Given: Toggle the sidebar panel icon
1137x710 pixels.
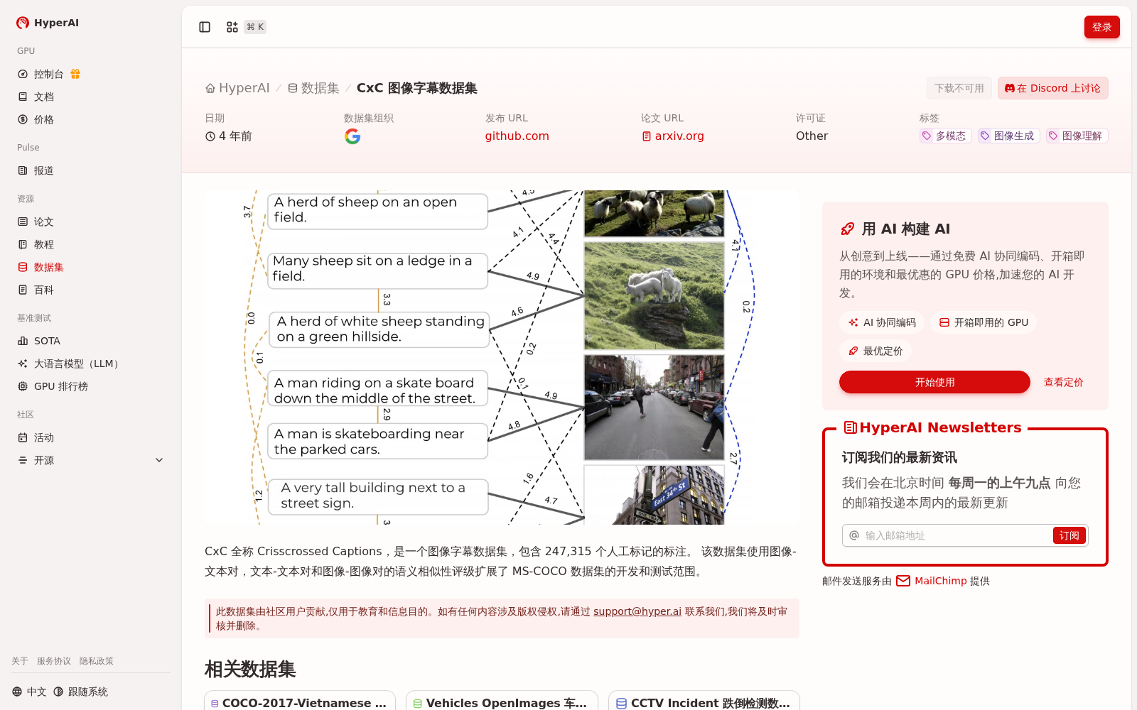Looking at the screenshot, I should (205, 27).
